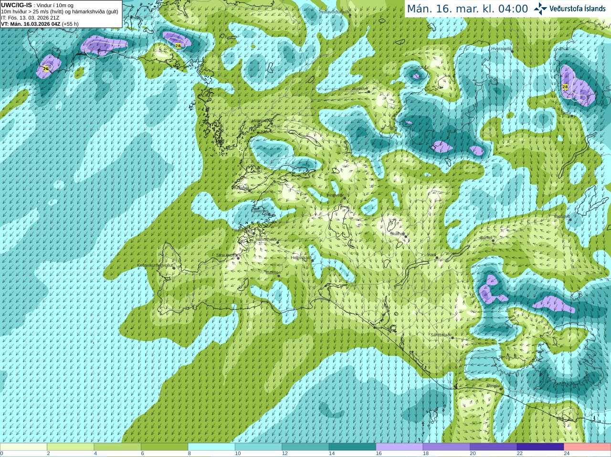Viewport: 611px width, 457px height.
Task: Click the Hæll station label
Action: click(x=432, y=255)
